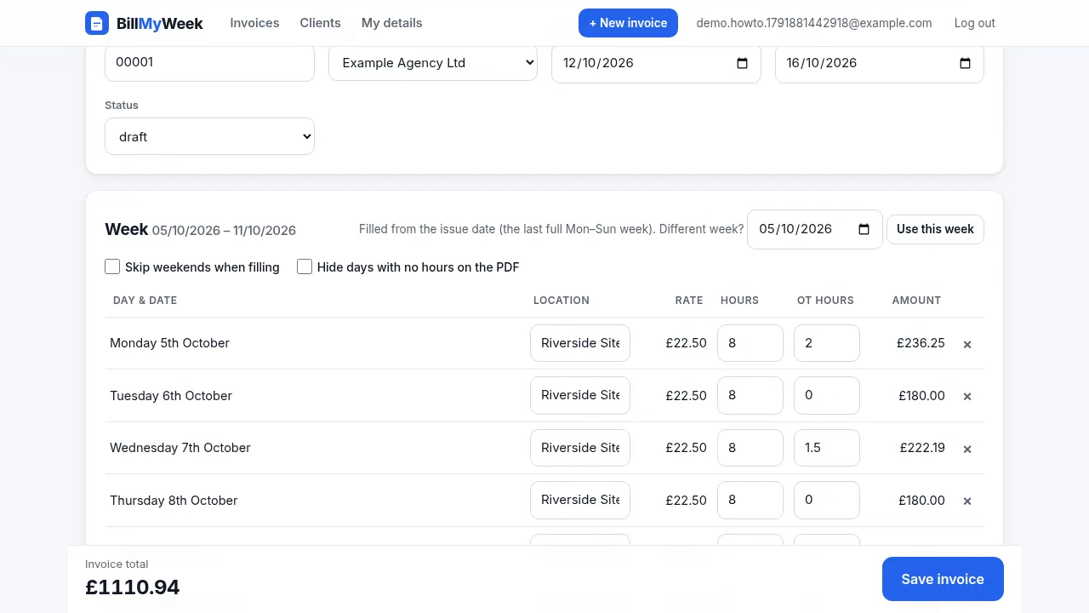The height and width of the screenshot is (613, 1089).
Task: Toggle Hide days with no hours on PDF
Action: tap(305, 266)
